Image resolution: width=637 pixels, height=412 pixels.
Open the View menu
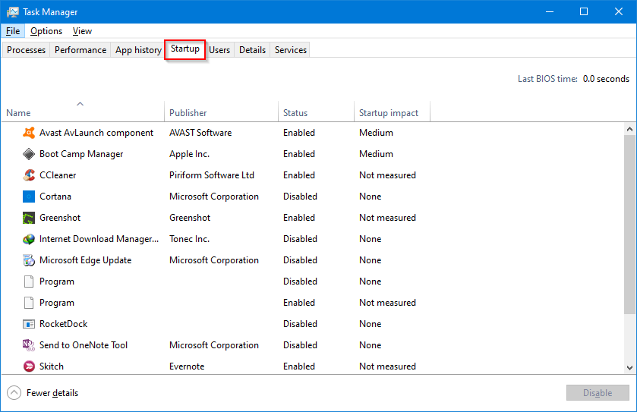pos(82,31)
